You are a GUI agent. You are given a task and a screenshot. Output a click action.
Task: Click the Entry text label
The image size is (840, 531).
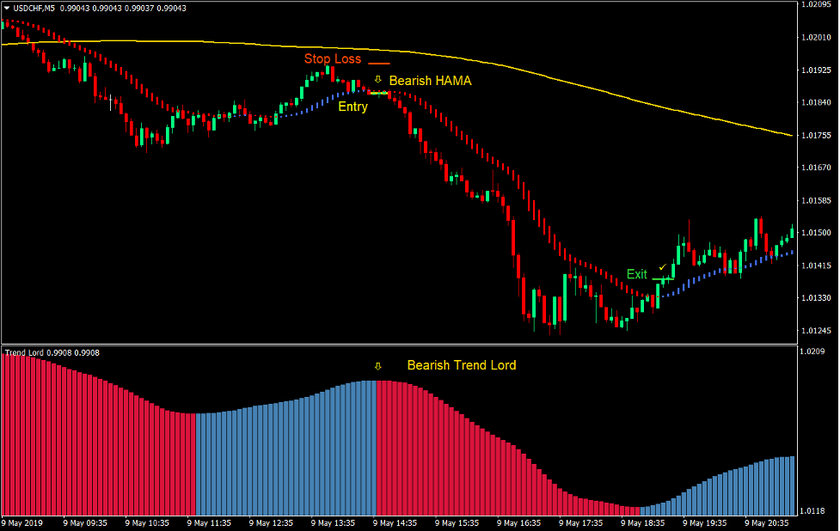click(353, 107)
